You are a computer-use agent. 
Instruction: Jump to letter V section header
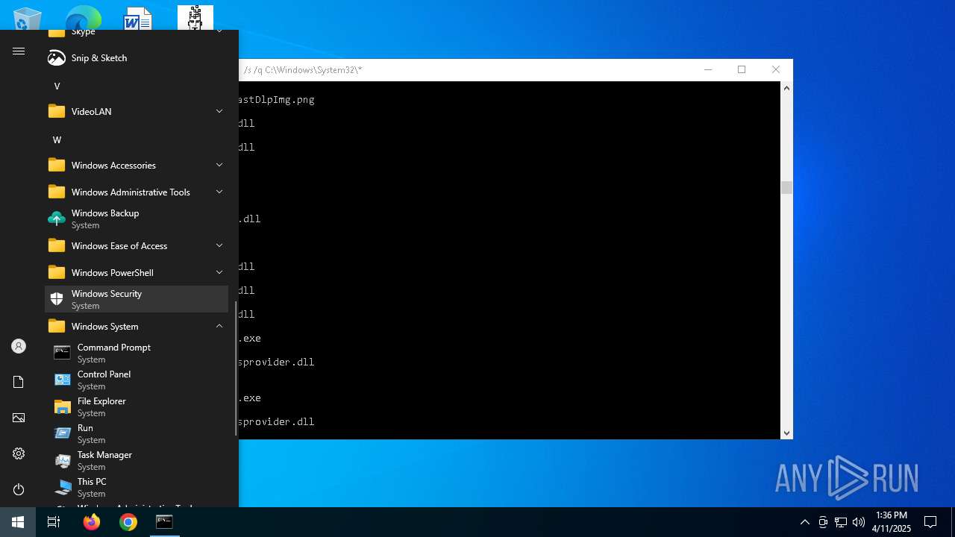(x=57, y=86)
